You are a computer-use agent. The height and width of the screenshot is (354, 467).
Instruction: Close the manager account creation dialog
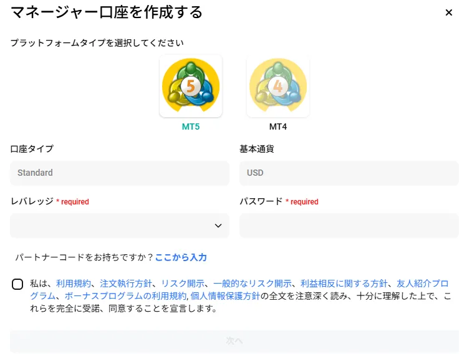click(449, 12)
